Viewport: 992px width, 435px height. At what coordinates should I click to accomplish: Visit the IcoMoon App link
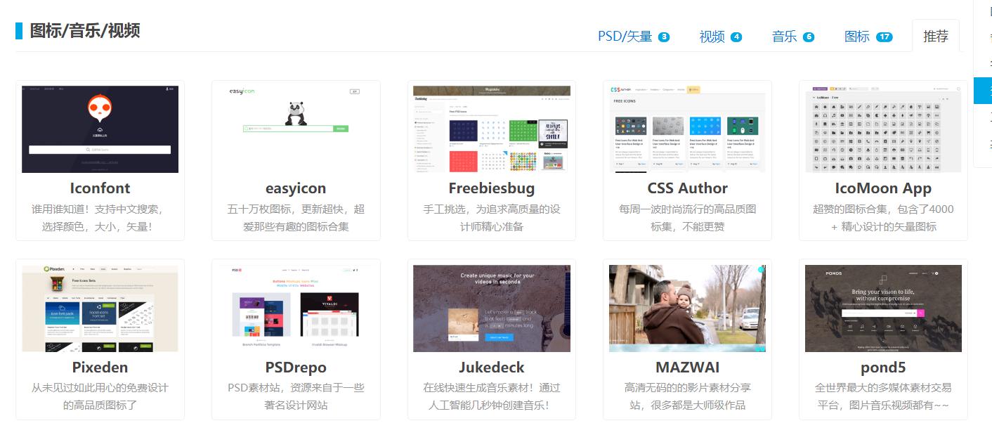click(882, 188)
